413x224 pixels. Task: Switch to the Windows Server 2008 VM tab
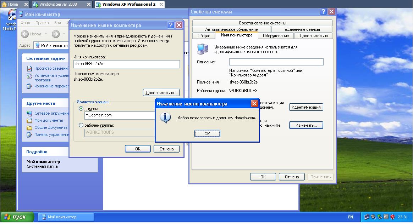click(x=58, y=4)
